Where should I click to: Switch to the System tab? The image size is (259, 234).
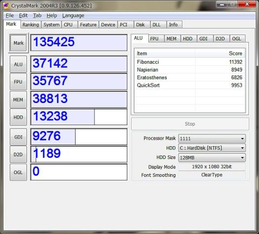coord(51,25)
